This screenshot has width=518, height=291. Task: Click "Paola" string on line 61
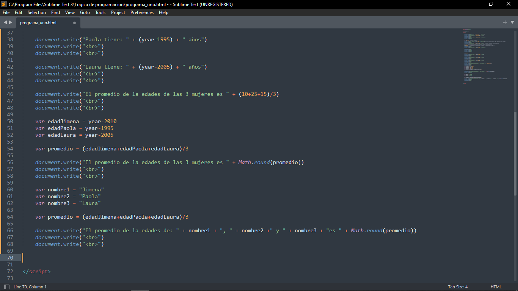90,196
